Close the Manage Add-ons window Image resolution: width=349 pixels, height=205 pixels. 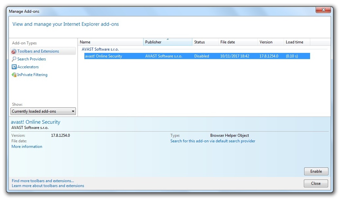[316, 183]
